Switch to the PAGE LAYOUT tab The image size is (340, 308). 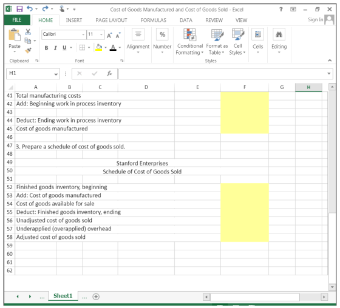click(111, 20)
